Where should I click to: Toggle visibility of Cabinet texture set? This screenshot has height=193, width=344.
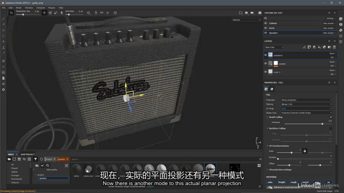[x=265, y=23]
